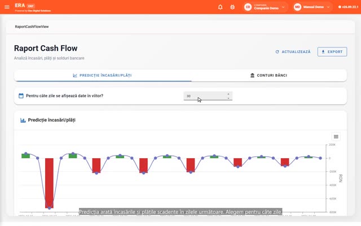Screen dimensions: 361x226
Task: Switch to Conturi bănci tab
Action: (x=269, y=75)
